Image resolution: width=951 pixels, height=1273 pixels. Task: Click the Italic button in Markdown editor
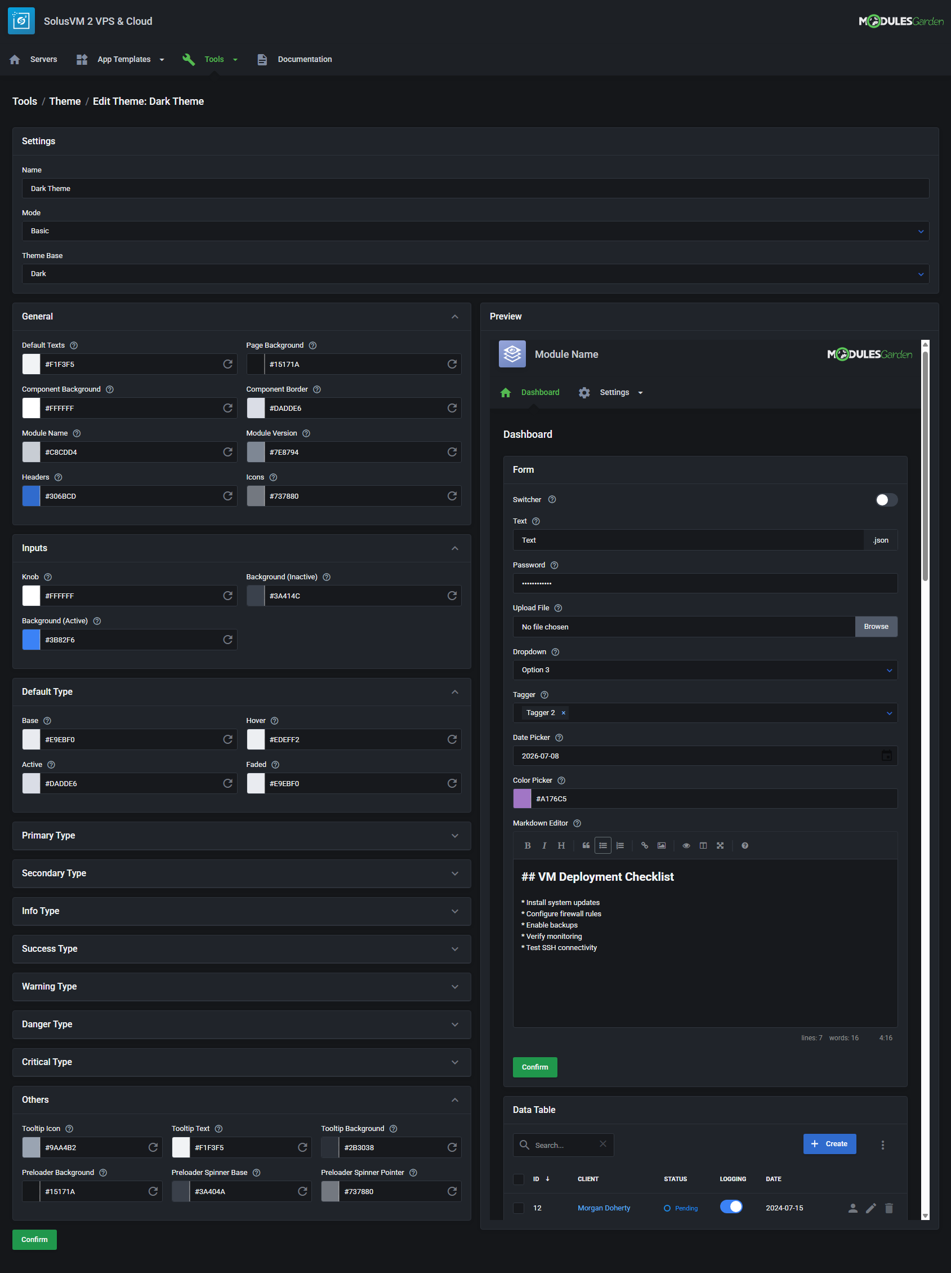pos(544,845)
